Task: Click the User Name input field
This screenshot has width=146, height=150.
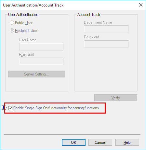Action: point(41,47)
